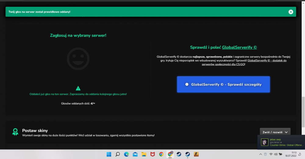Open File Explorer from taskbar
Image resolution: width=305 pixels, height=159 pixels.
tap(144, 154)
